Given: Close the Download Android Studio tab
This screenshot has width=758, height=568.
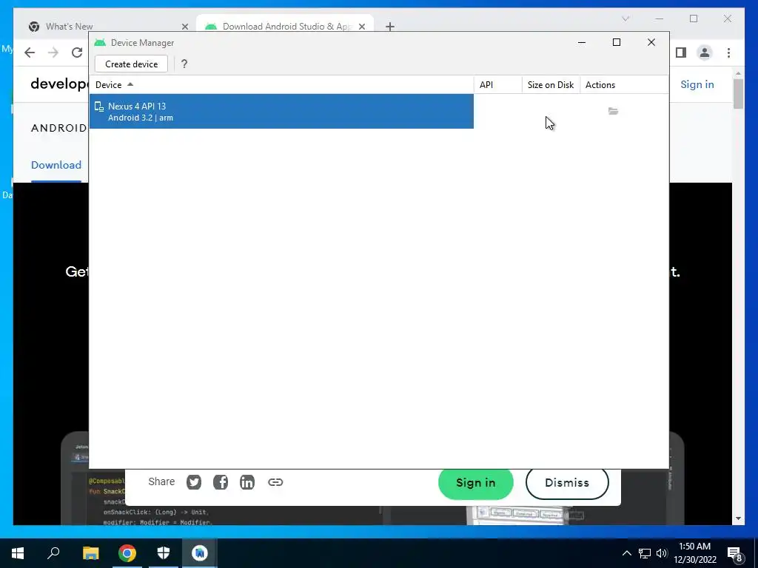Looking at the screenshot, I should point(361,27).
